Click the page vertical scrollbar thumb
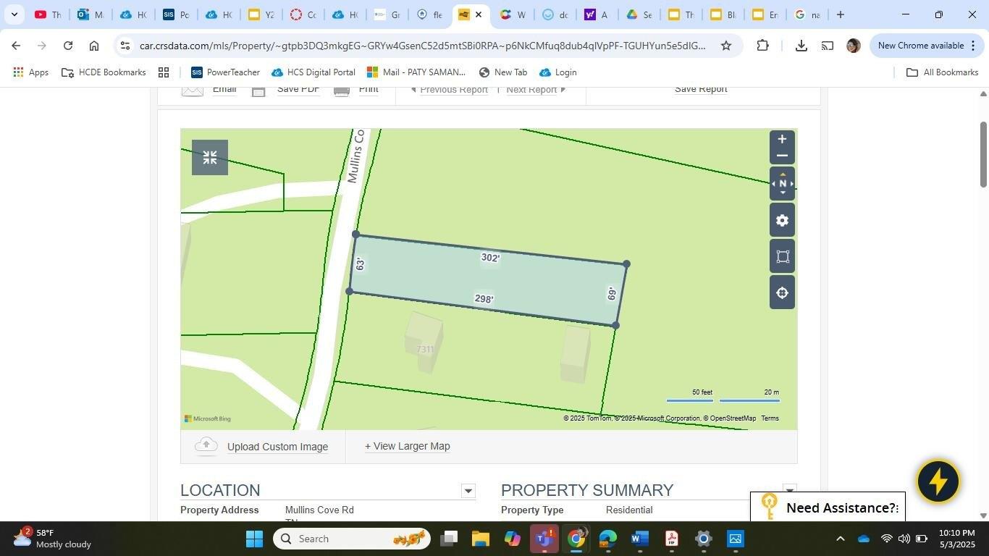The height and width of the screenshot is (556, 989). [x=983, y=154]
